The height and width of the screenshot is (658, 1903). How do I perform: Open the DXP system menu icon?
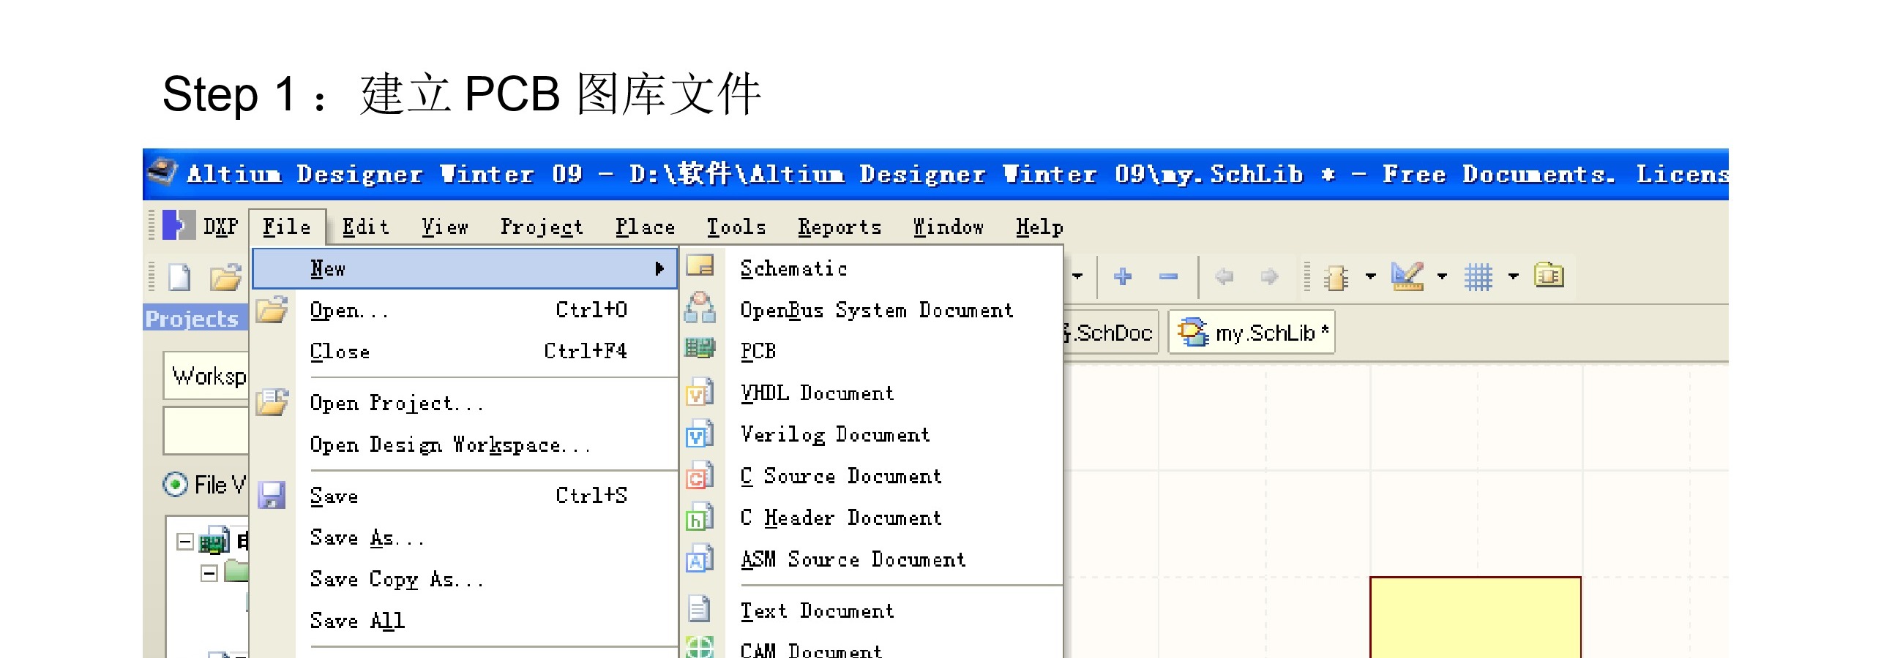(x=179, y=225)
